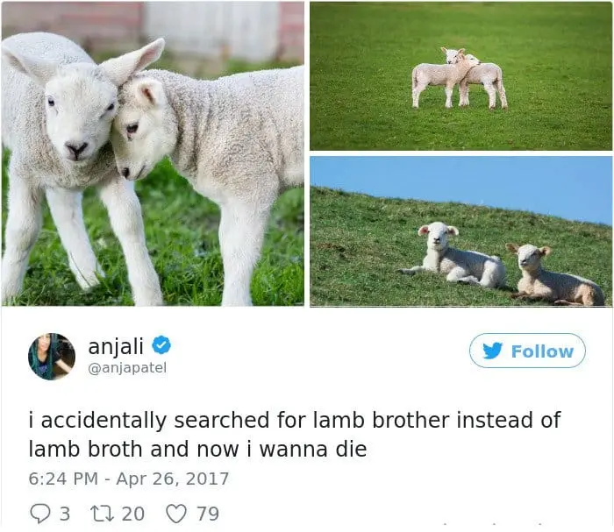Click the blue verified badge beside anjali
This screenshot has width=614, height=532.
(161, 346)
